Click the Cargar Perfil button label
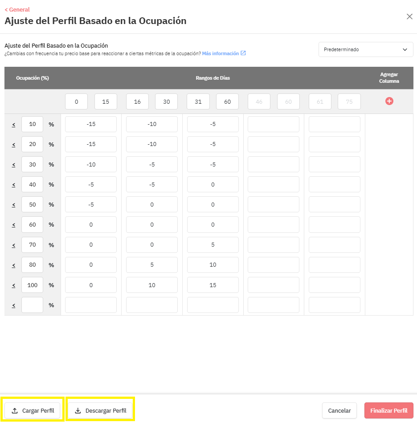Viewport: 417px width, 422px height. [x=38, y=411]
